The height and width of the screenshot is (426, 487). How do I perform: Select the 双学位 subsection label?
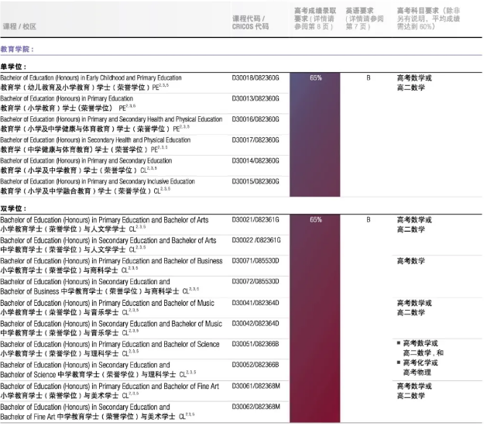(x=12, y=208)
